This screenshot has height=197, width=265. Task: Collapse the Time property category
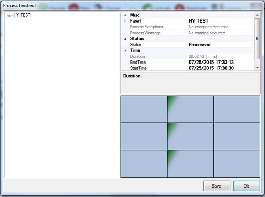click(125, 50)
